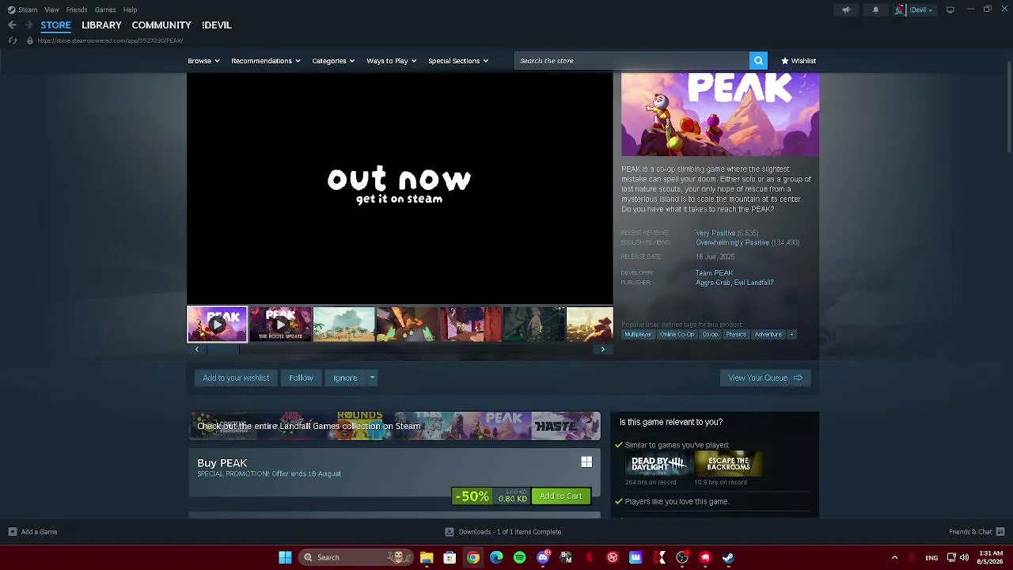Open the View menu
This screenshot has height=570, width=1013.
pyautogui.click(x=51, y=9)
